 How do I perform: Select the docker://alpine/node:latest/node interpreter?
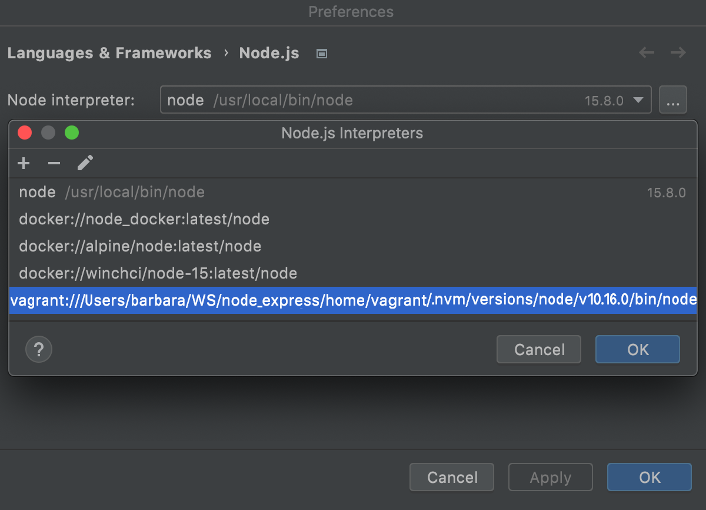[x=140, y=246]
